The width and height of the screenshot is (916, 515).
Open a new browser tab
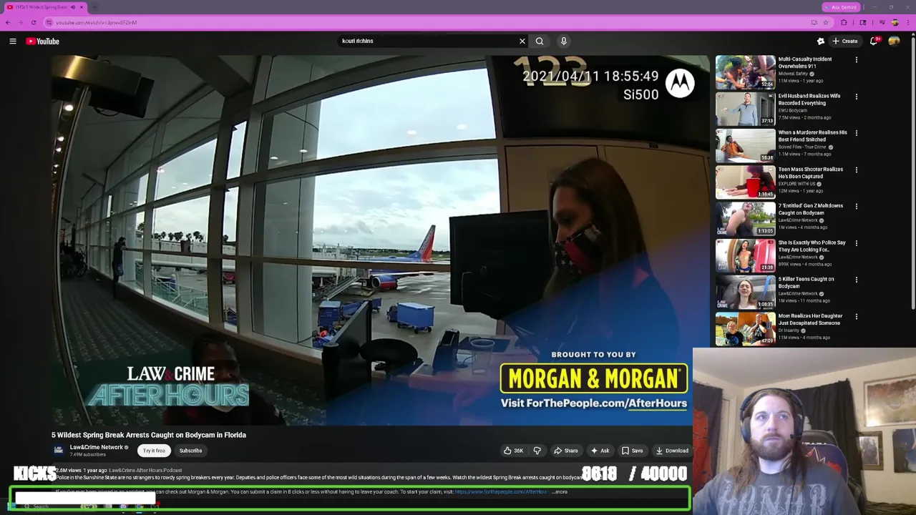[x=94, y=7]
